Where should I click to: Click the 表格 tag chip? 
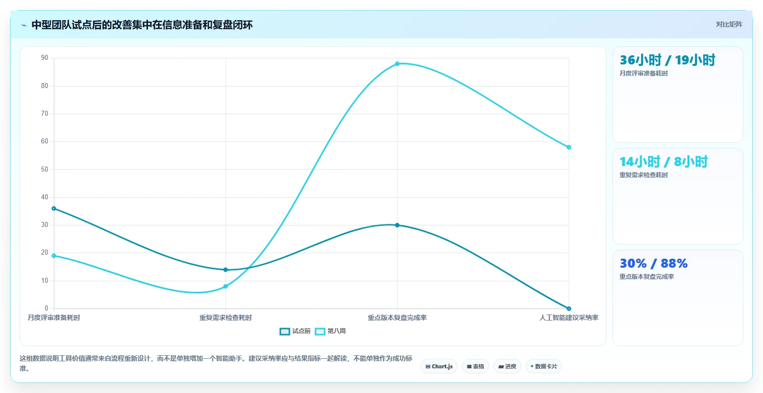[x=475, y=366]
